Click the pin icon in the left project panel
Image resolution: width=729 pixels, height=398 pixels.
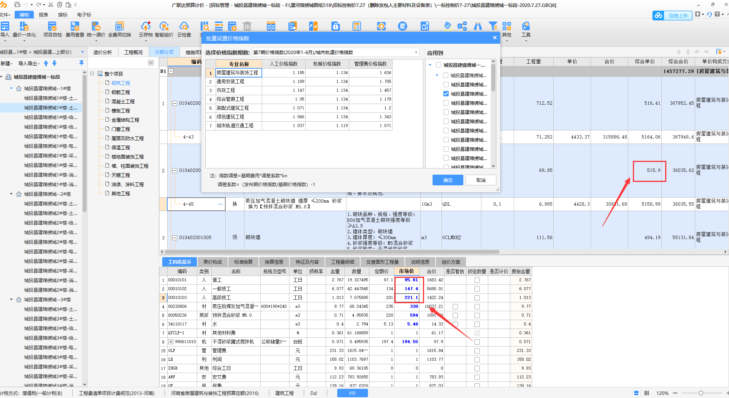point(82,63)
